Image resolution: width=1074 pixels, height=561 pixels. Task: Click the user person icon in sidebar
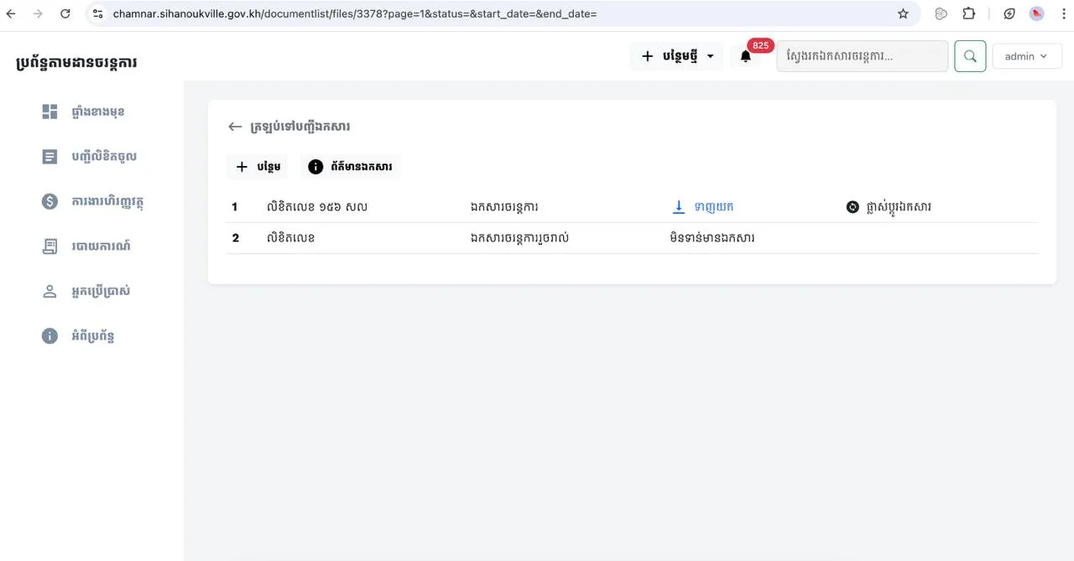pyautogui.click(x=50, y=291)
